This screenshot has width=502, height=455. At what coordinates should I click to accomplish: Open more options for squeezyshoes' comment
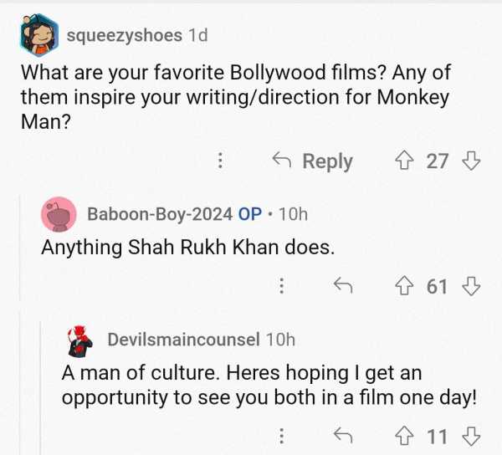220,161
